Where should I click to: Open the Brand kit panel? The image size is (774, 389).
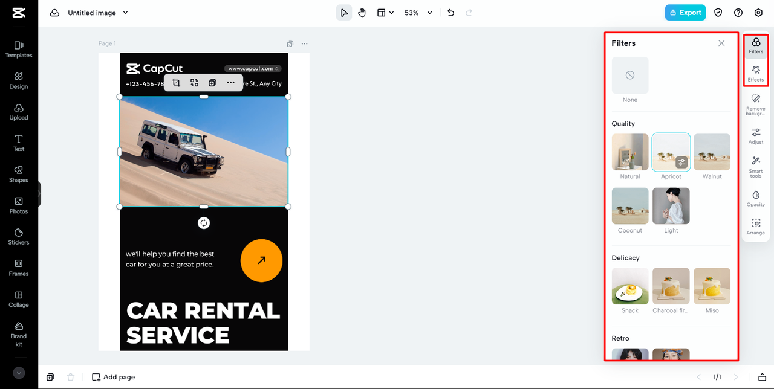(x=19, y=334)
